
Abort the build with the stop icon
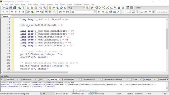(65, 8)
